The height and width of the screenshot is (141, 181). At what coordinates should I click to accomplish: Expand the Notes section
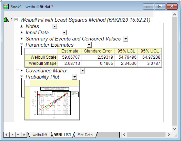tap(21, 26)
